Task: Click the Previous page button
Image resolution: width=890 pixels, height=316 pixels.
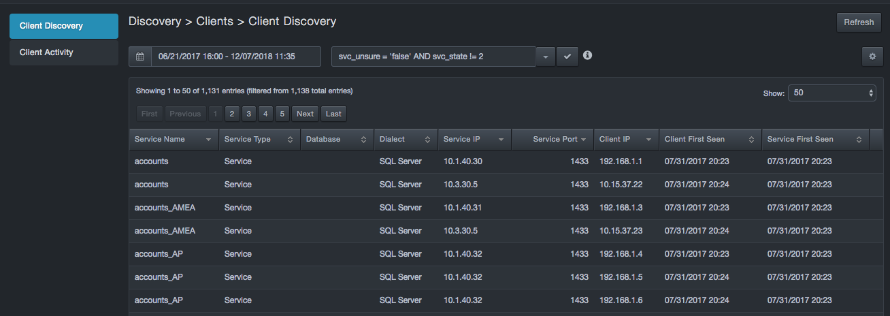Action: (x=185, y=114)
